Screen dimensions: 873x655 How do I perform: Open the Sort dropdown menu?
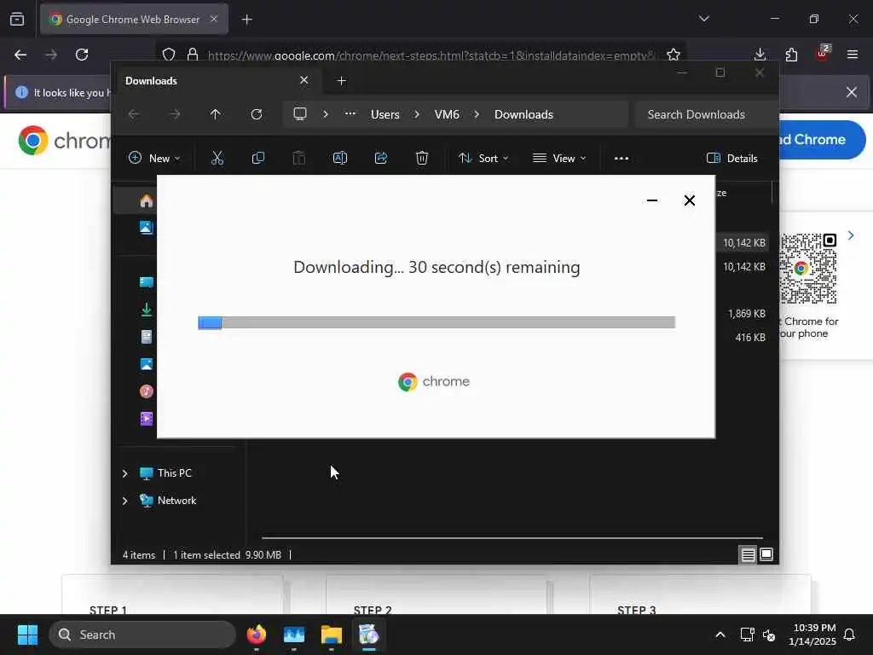click(x=483, y=158)
